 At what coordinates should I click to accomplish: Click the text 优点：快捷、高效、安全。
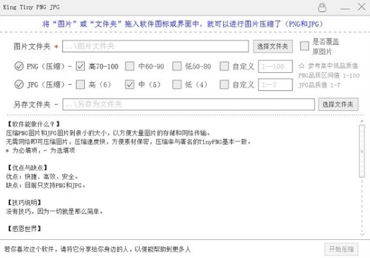point(42,176)
